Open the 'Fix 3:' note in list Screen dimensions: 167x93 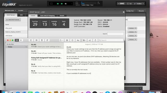tap(46, 65)
